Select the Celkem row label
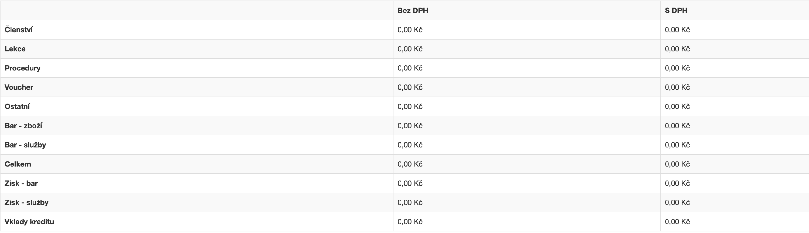Screen dimensions: 809x233 pyautogui.click(x=18, y=164)
